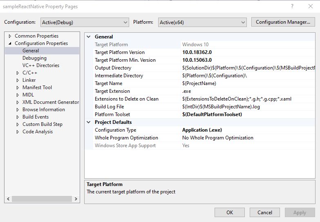
Task: Expand the Browse Information node arrow
Action: click(18, 110)
